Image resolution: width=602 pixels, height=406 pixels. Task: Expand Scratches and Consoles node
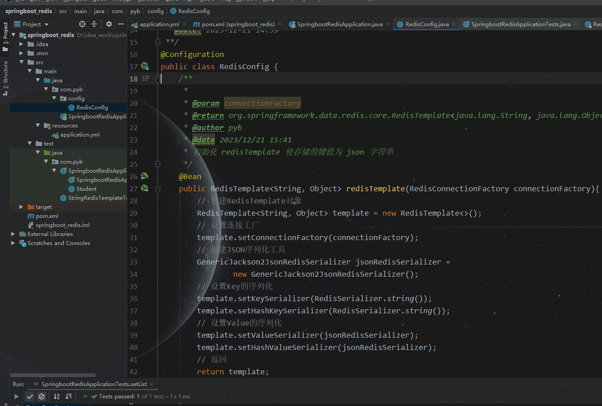(13, 243)
